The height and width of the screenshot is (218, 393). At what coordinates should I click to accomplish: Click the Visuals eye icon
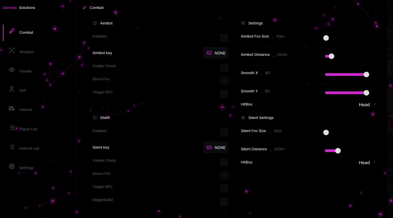point(12,70)
